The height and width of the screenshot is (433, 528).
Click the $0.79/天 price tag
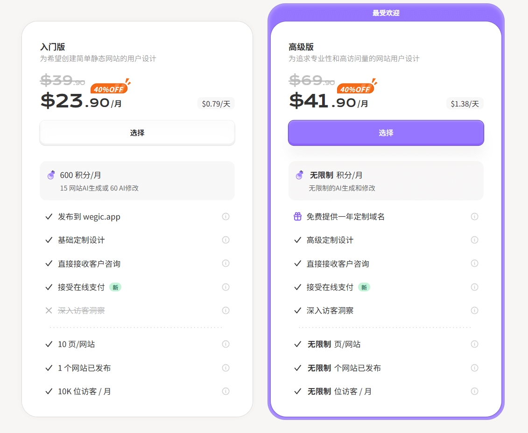(x=216, y=104)
